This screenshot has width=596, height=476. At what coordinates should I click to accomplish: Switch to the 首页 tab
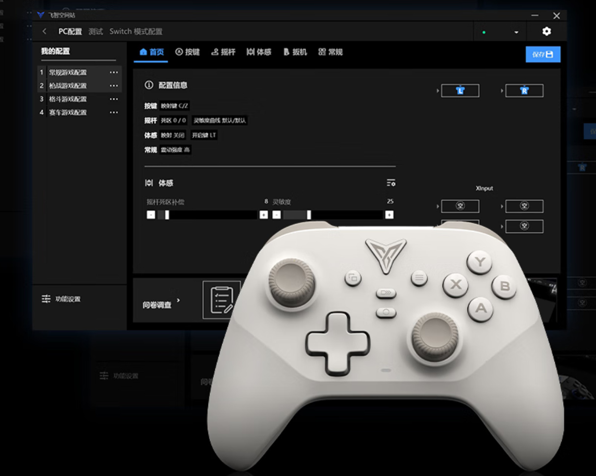[152, 52]
